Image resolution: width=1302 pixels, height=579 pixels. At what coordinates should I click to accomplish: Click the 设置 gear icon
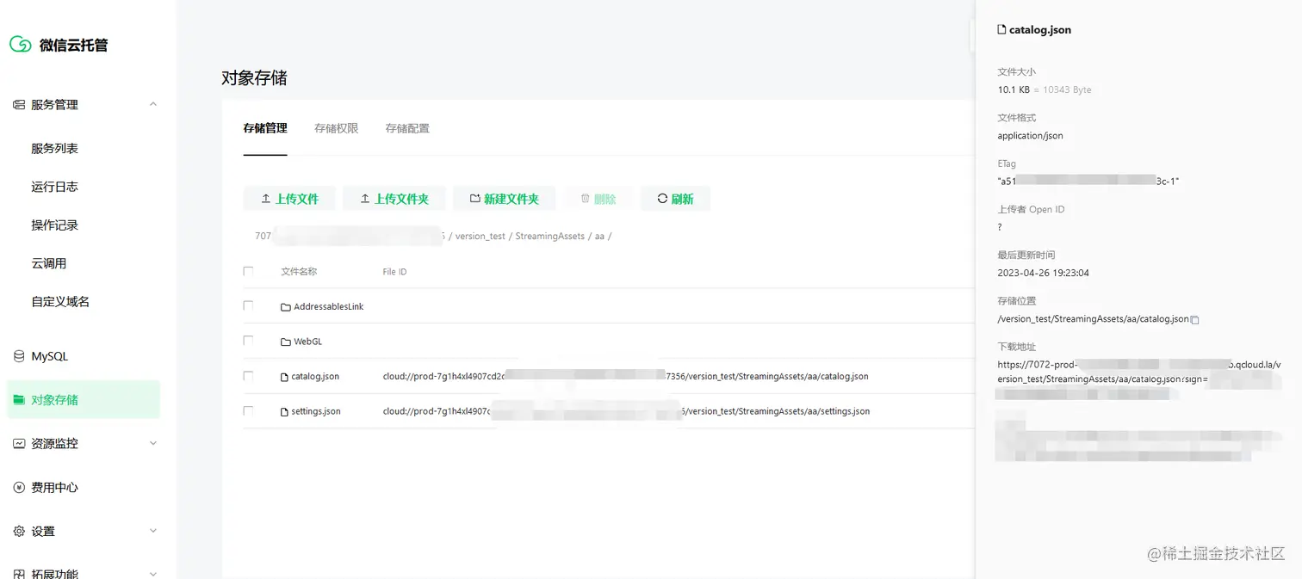tap(19, 532)
